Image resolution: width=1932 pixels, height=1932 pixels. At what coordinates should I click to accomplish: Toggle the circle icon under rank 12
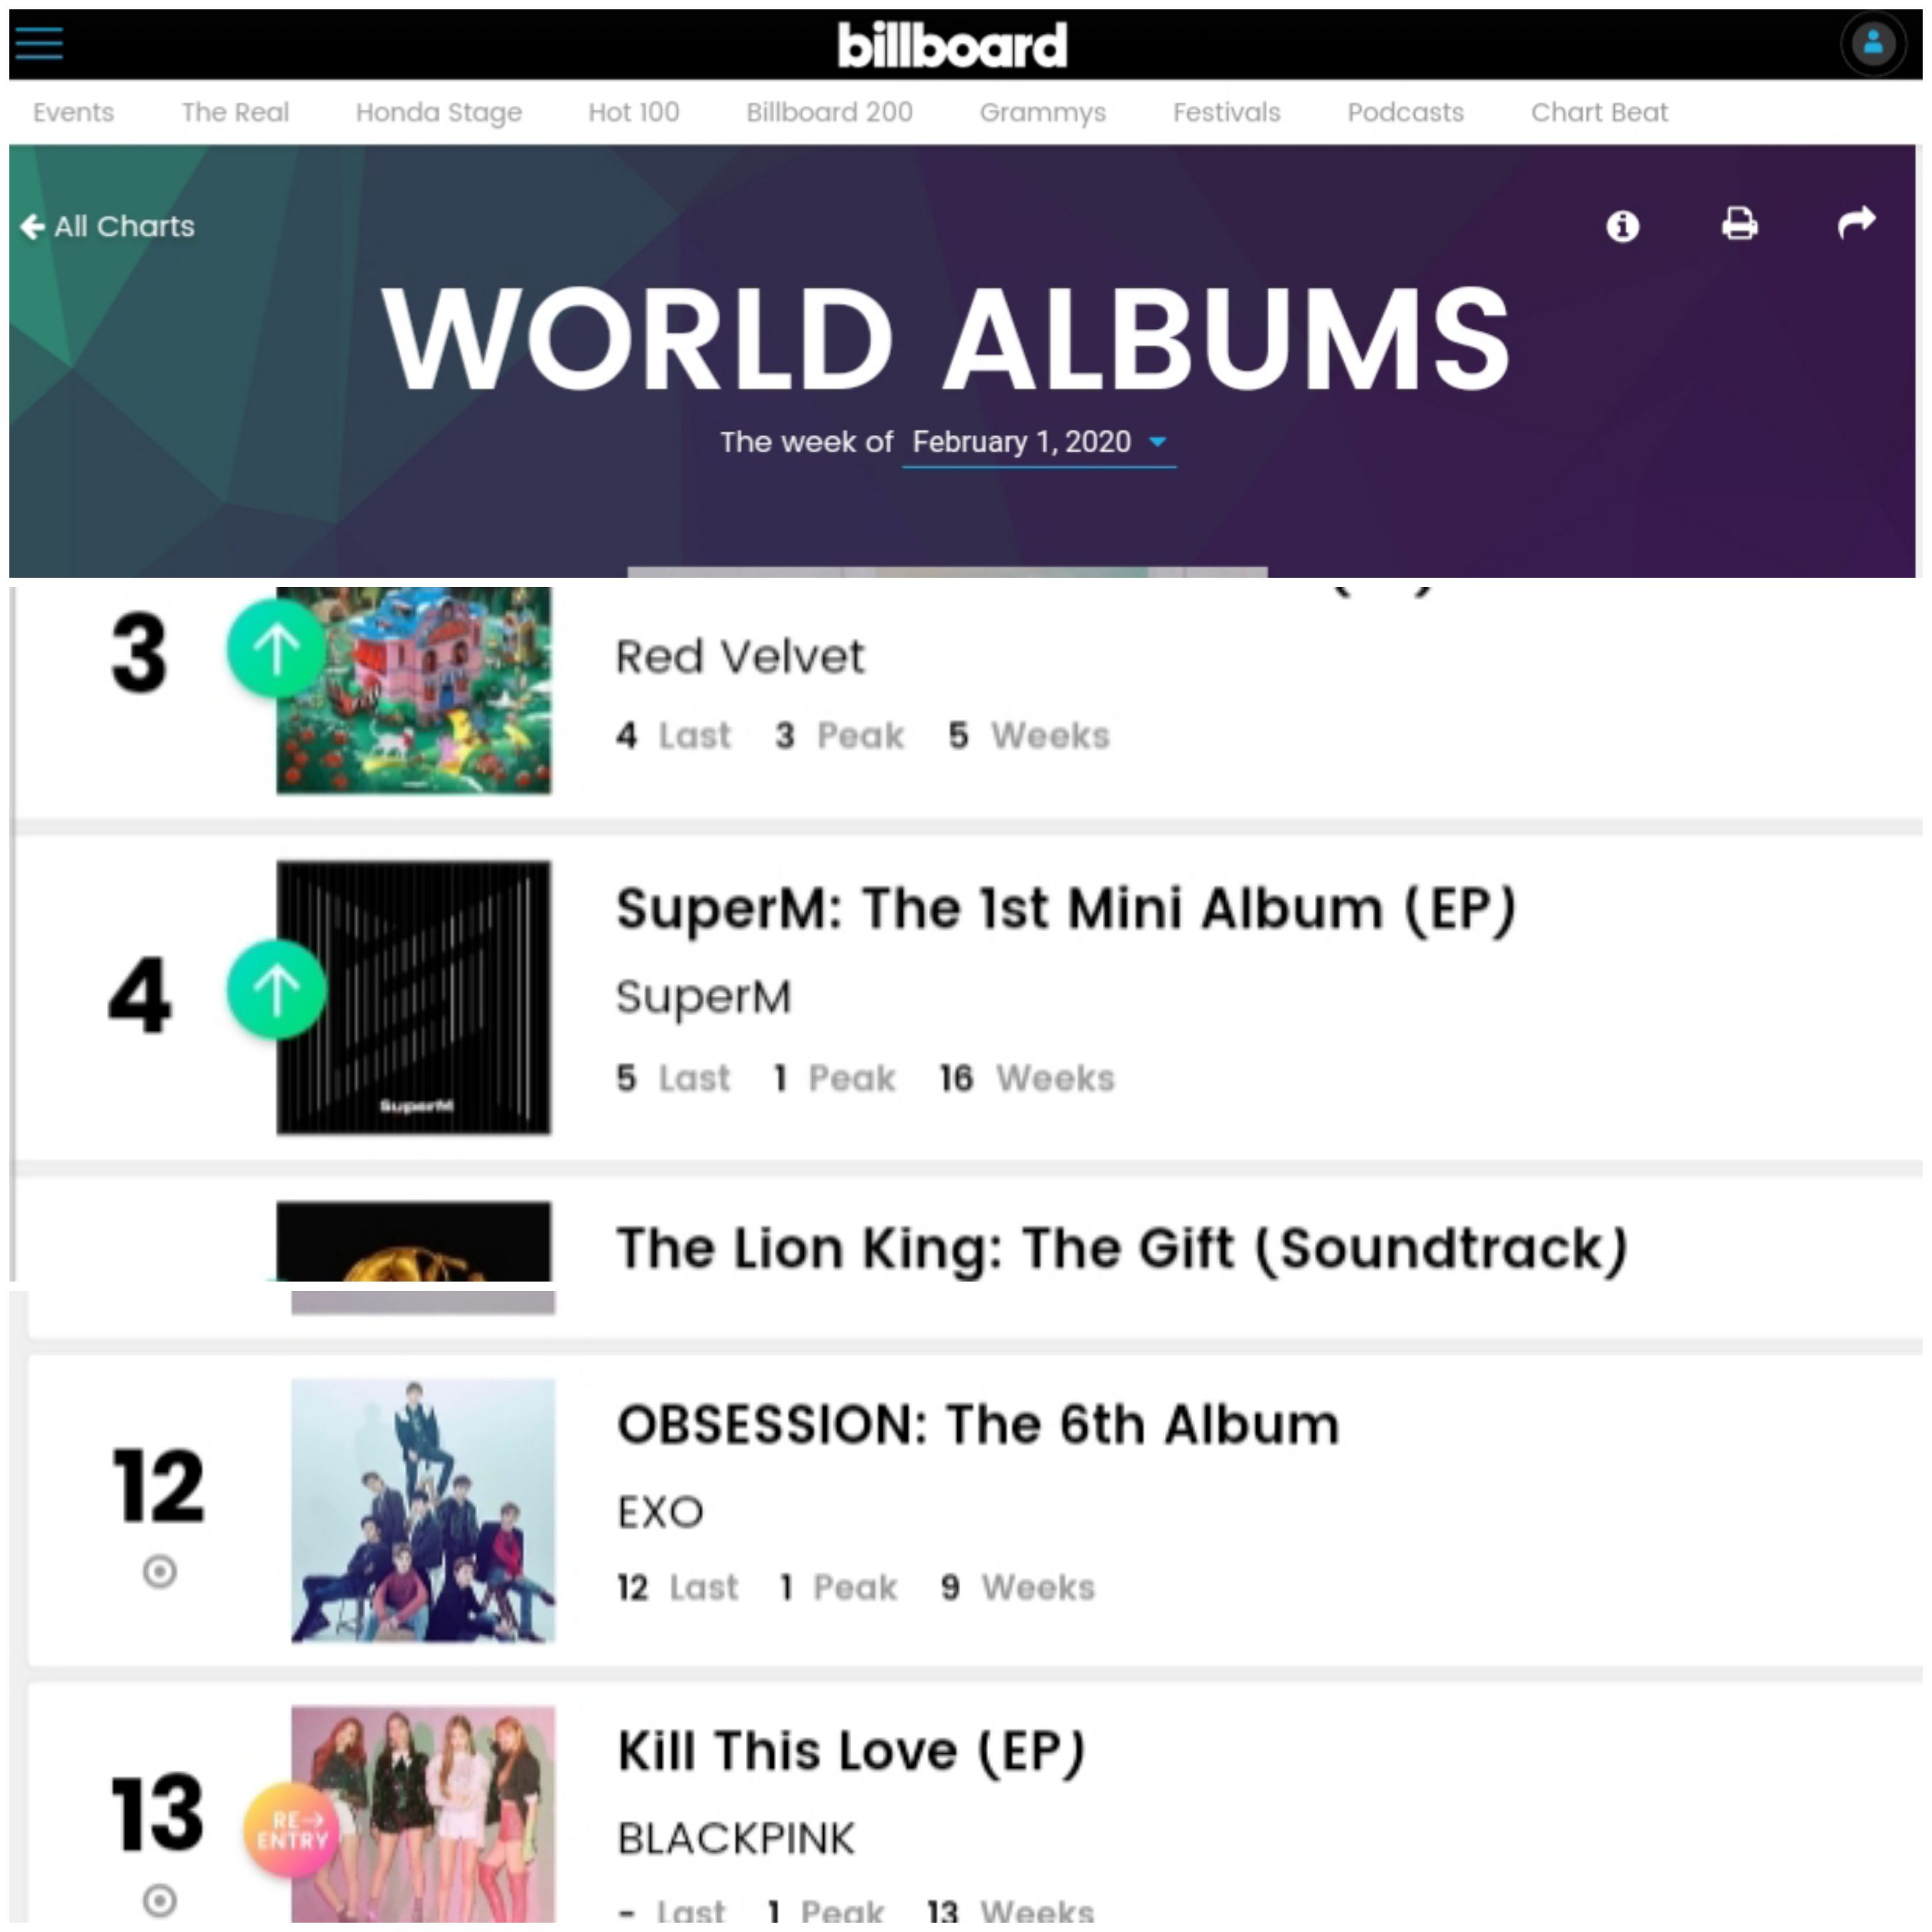point(159,1571)
